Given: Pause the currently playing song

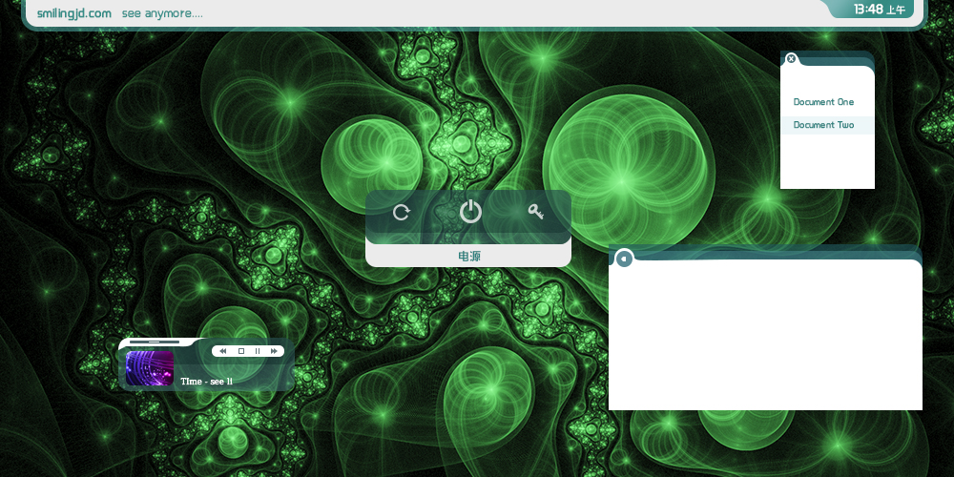Looking at the screenshot, I should coord(257,351).
